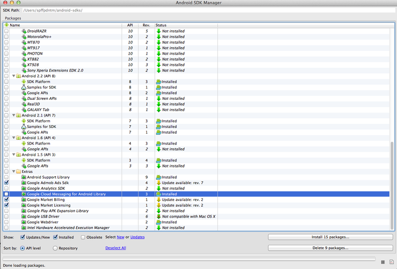The width and height of the screenshot is (397, 269).
Task: Click the Intel Hardware Accelerated Execution Manager icon
Action: [24, 228]
